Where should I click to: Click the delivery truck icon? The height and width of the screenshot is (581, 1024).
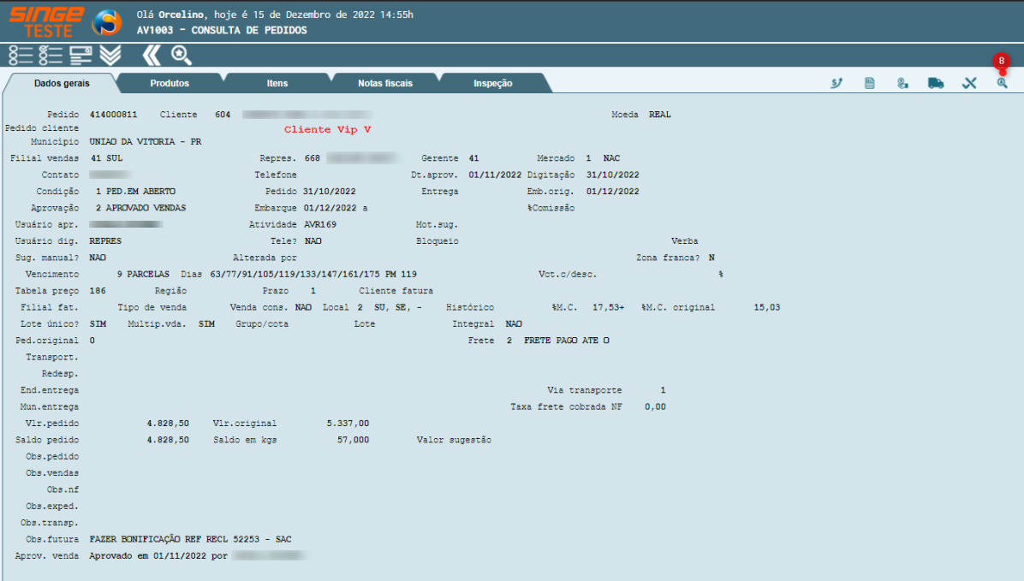coord(935,83)
